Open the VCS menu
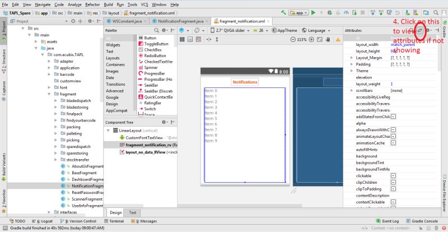 144,4
